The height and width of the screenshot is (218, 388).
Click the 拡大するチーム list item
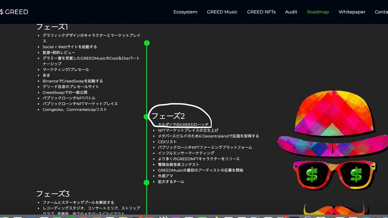[x=171, y=182]
